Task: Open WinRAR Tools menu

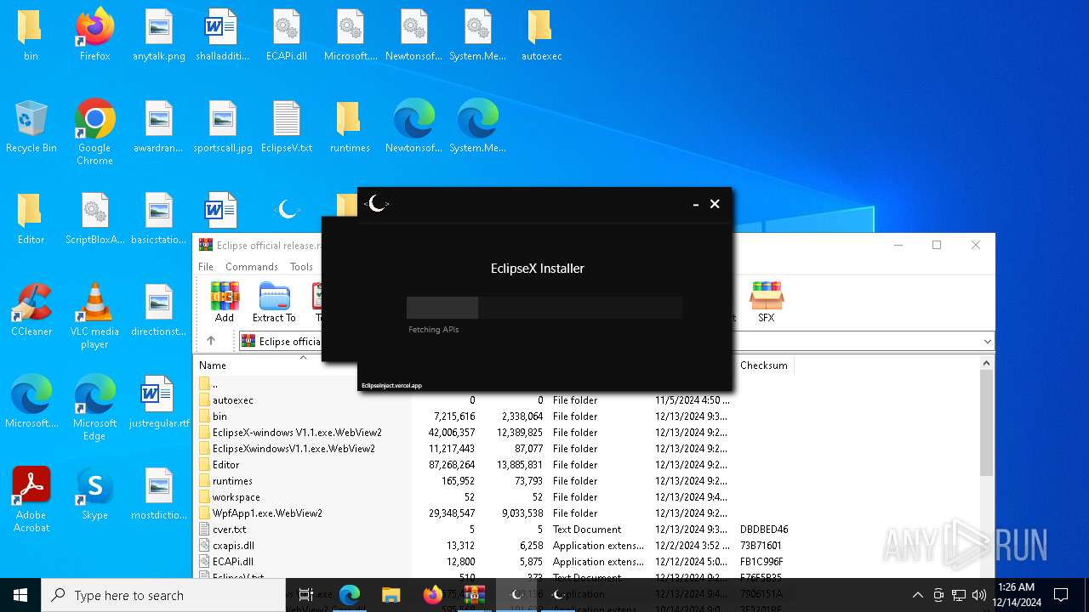Action: (301, 266)
